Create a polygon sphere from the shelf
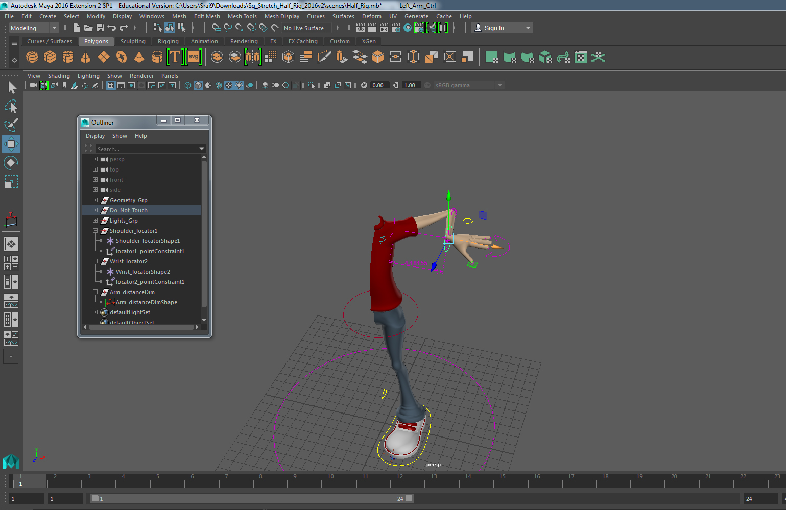Viewport: 786px width, 510px height. pos(32,57)
